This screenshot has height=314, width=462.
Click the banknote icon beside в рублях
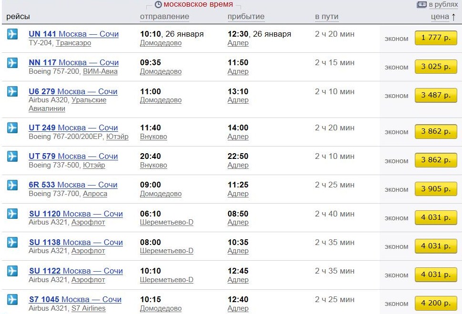point(422,5)
